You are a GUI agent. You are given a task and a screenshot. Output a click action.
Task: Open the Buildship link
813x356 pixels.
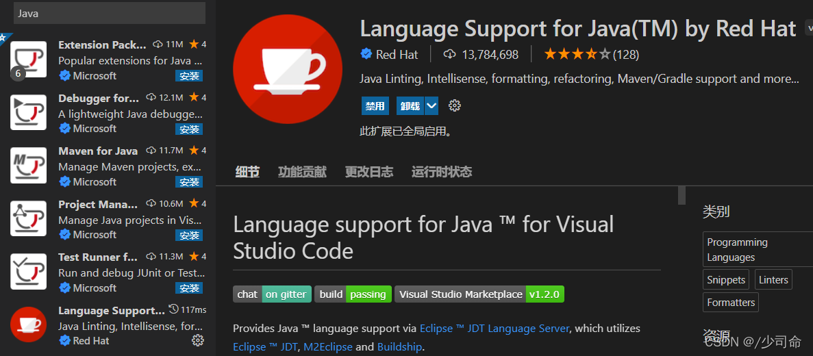click(399, 346)
